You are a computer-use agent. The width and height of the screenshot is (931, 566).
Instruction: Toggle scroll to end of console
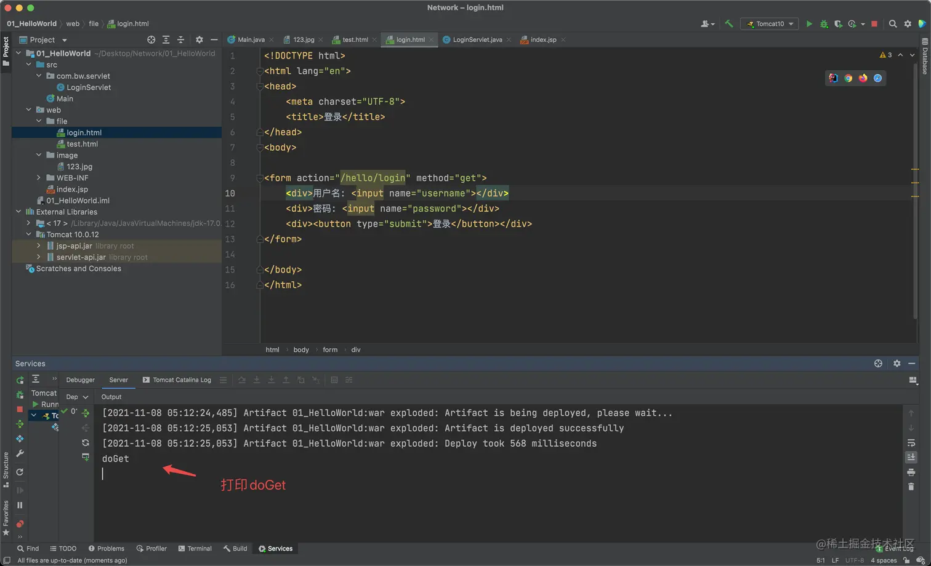(x=911, y=457)
